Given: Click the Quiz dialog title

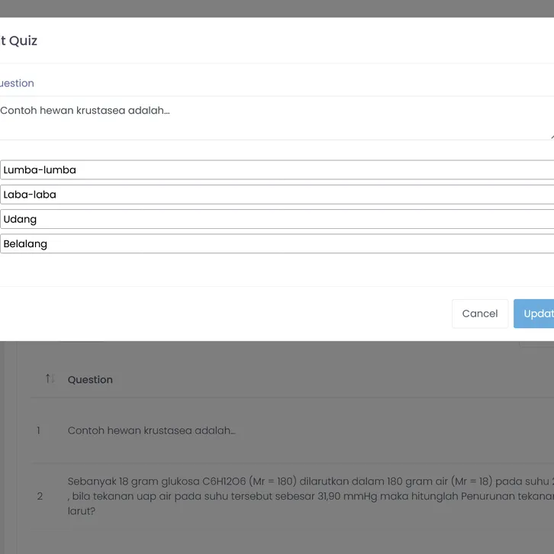Looking at the screenshot, I should click(x=19, y=40).
